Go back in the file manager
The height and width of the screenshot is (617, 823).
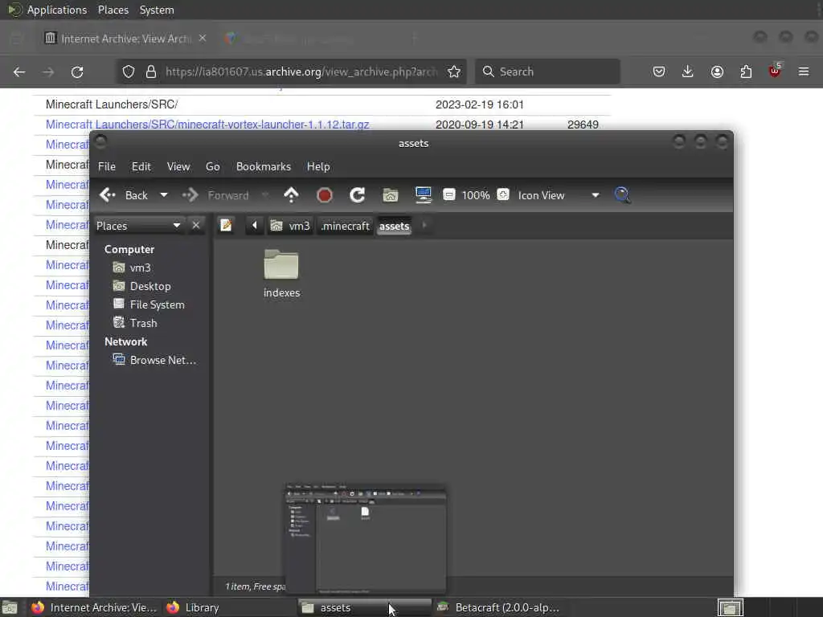(124, 195)
